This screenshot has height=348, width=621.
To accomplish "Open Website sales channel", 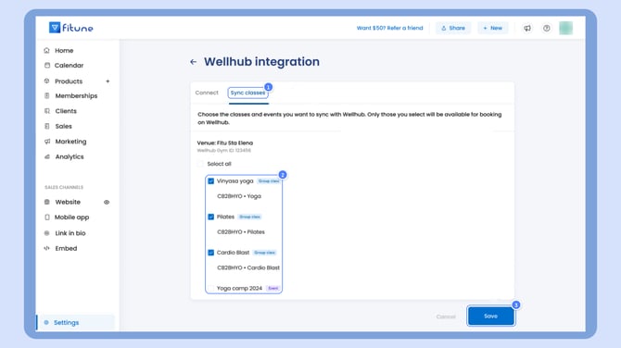I will 68,202.
